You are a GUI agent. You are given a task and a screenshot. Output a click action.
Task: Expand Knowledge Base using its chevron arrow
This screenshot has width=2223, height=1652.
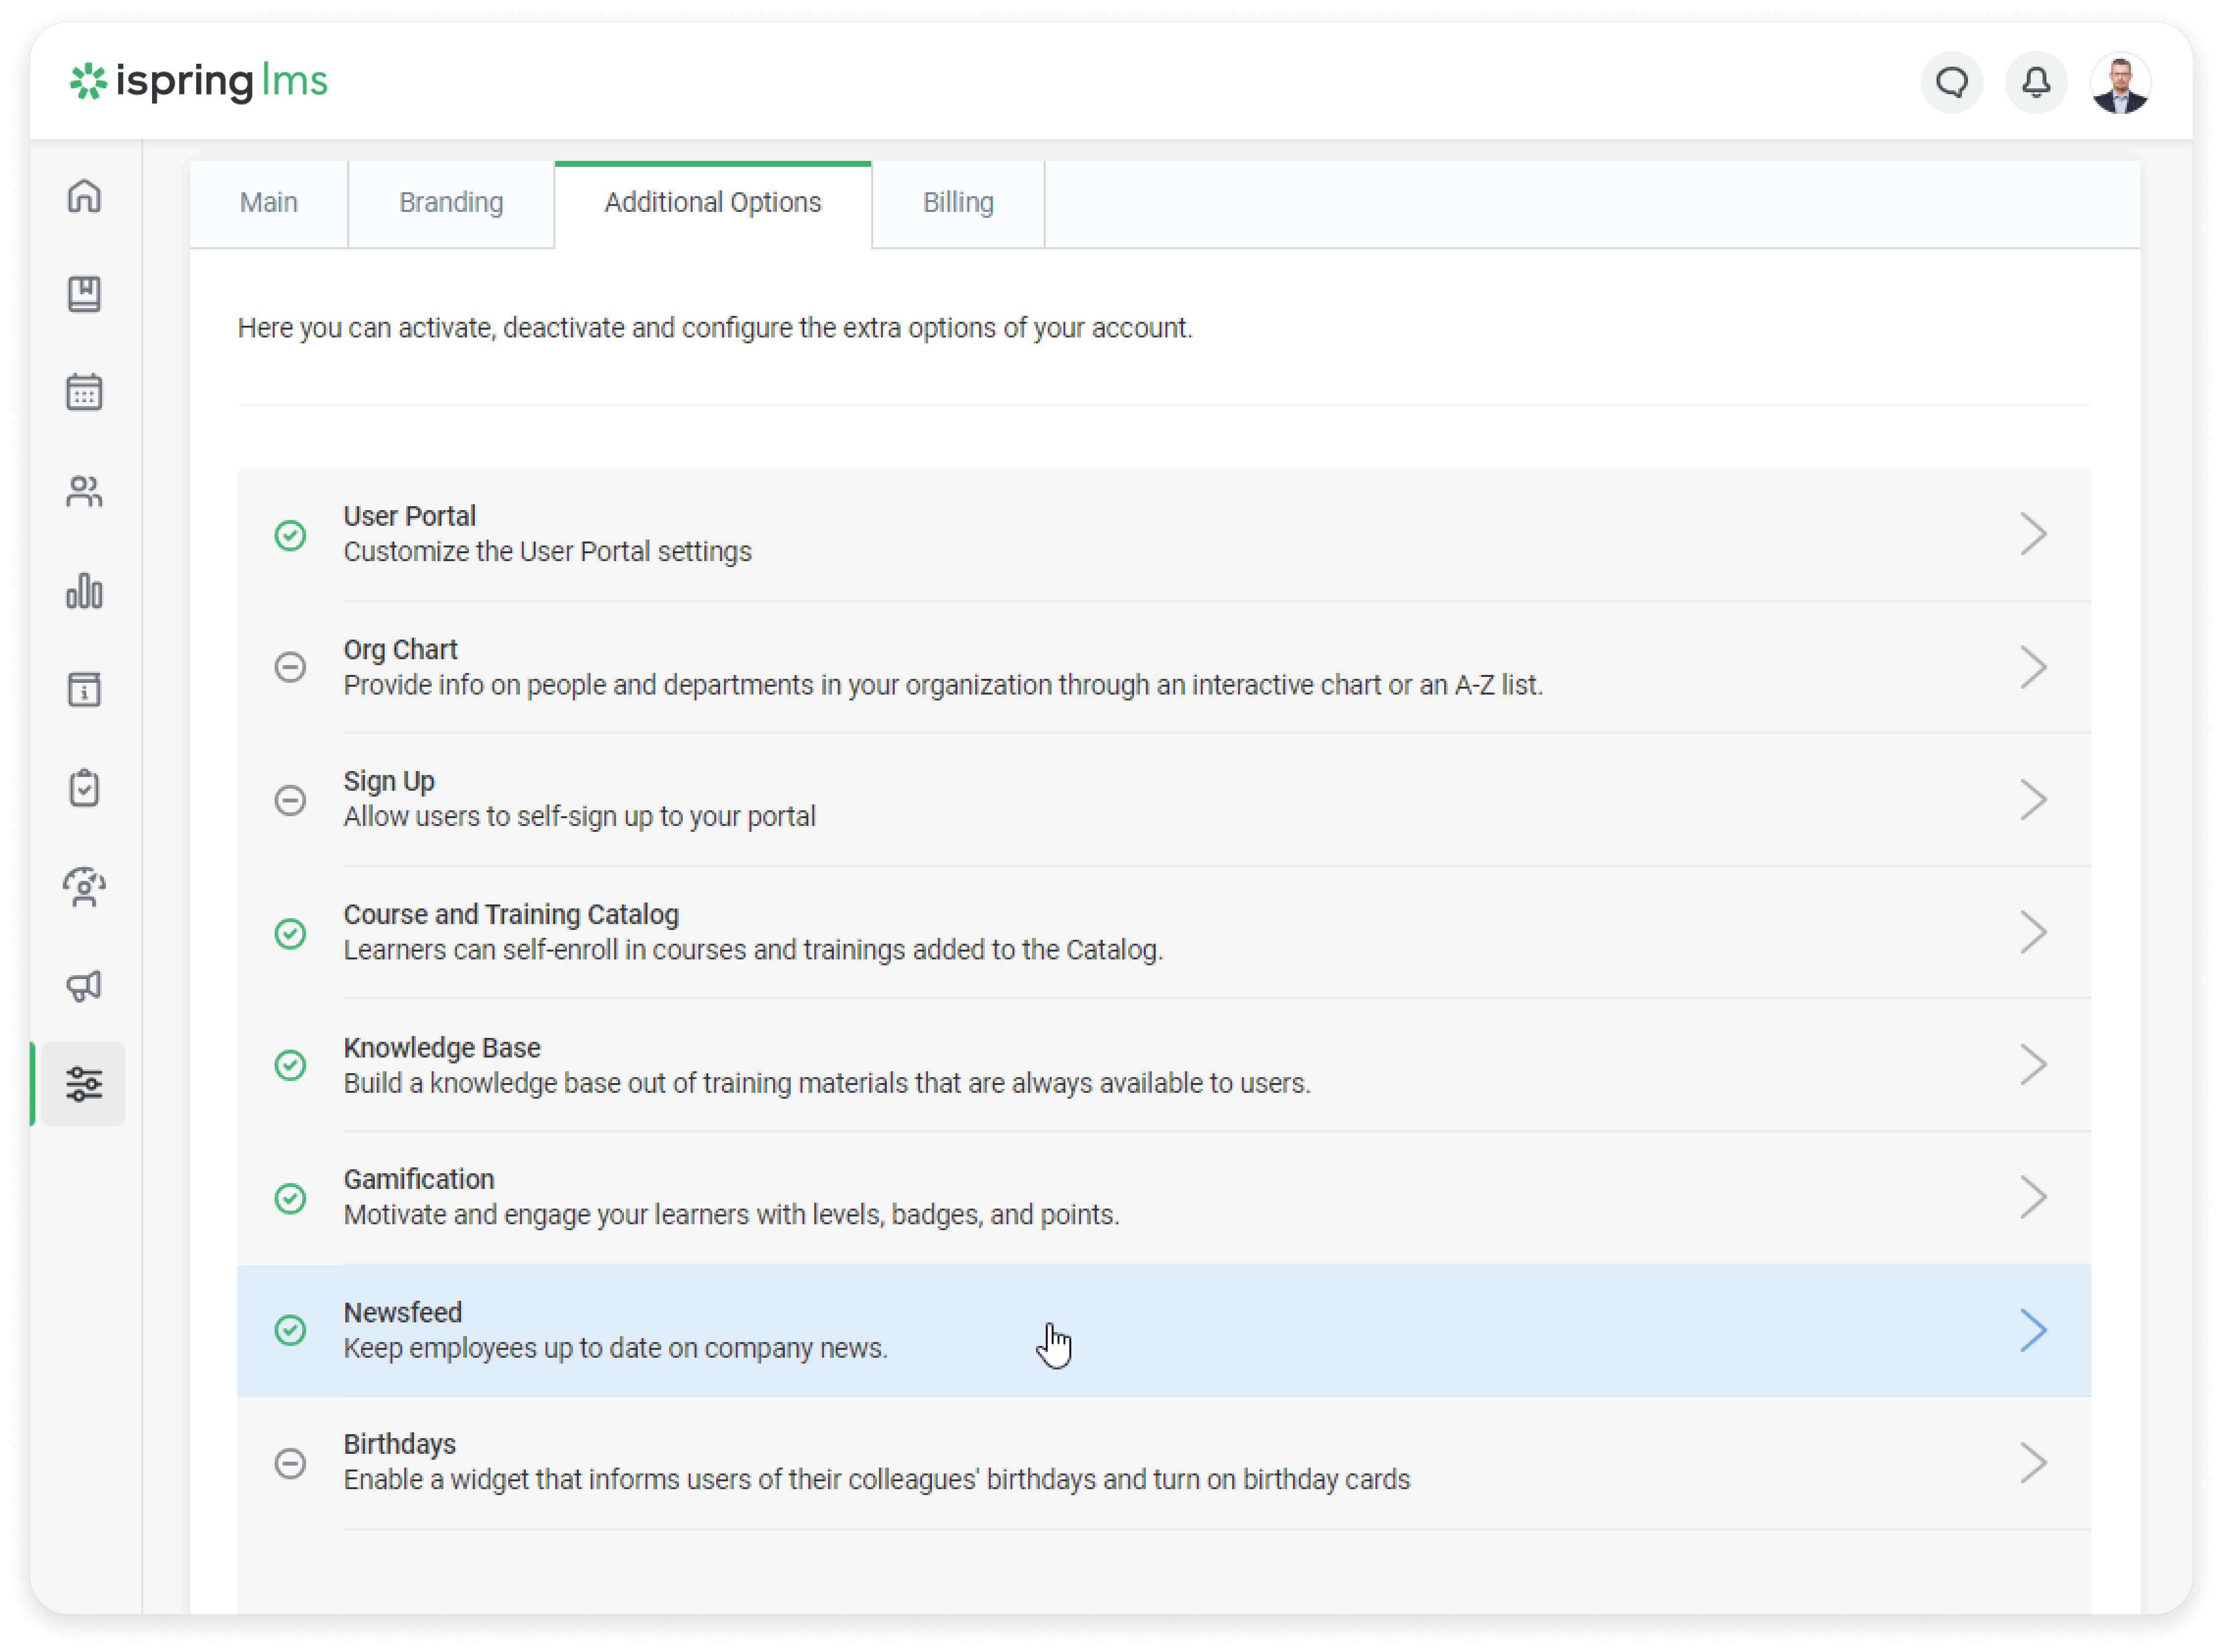point(2032,1064)
